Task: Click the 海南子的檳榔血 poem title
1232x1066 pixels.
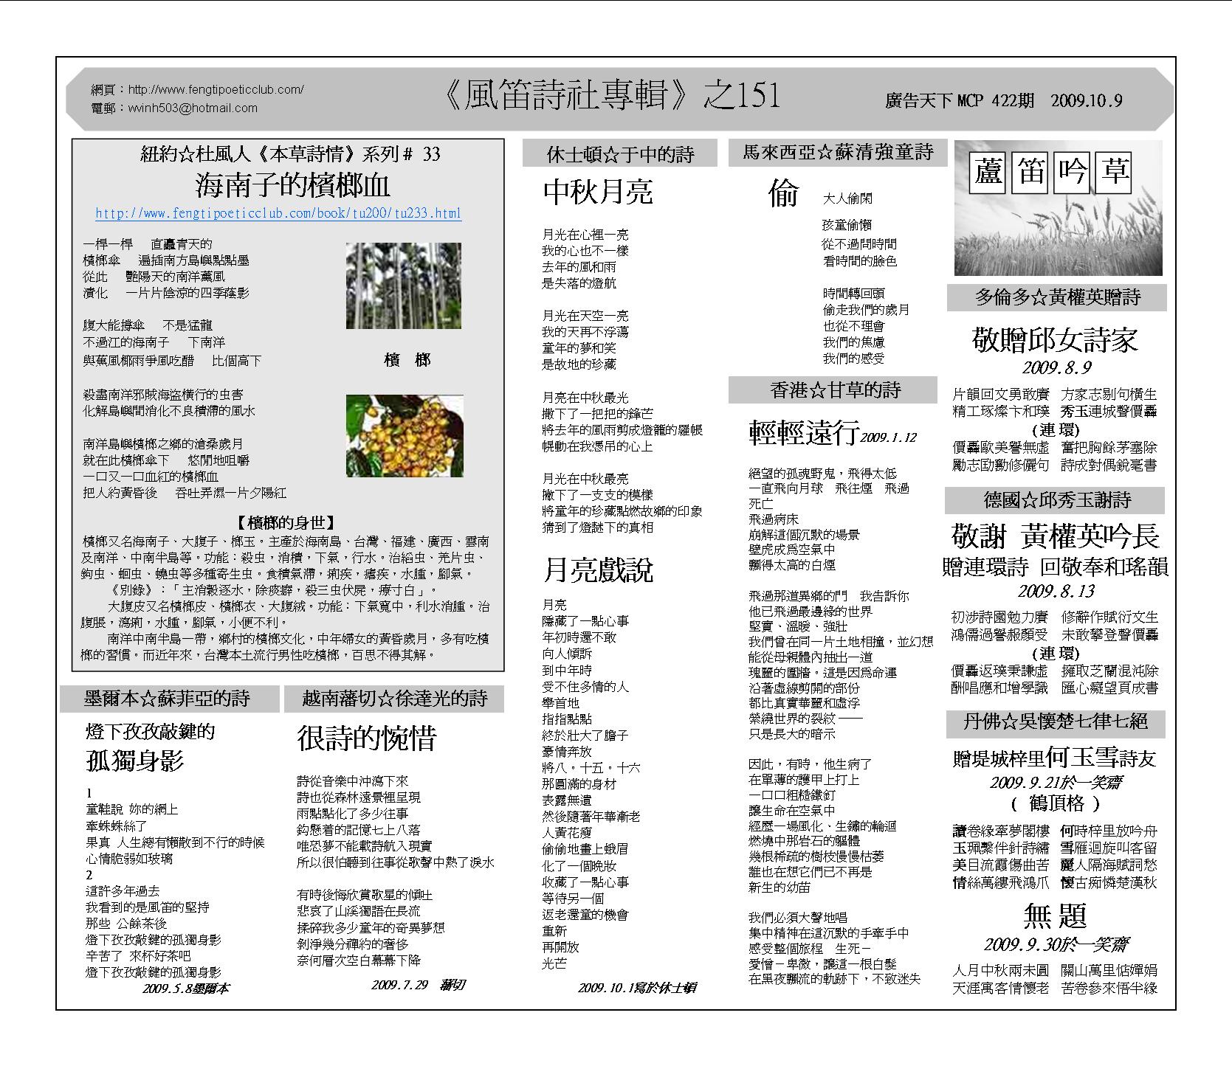Action: (x=292, y=184)
